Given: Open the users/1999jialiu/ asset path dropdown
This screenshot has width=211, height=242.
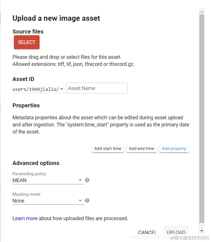Looking at the screenshot, I should [38, 89].
